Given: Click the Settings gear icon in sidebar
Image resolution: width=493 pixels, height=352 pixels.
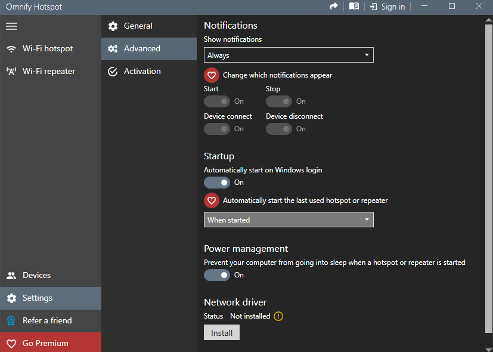Looking at the screenshot, I should click(11, 298).
